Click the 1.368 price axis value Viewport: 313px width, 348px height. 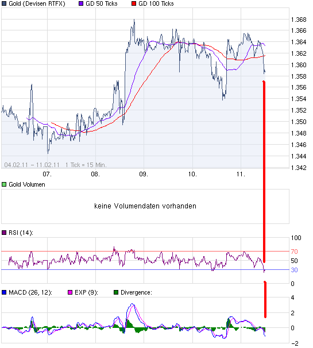[x=299, y=20]
